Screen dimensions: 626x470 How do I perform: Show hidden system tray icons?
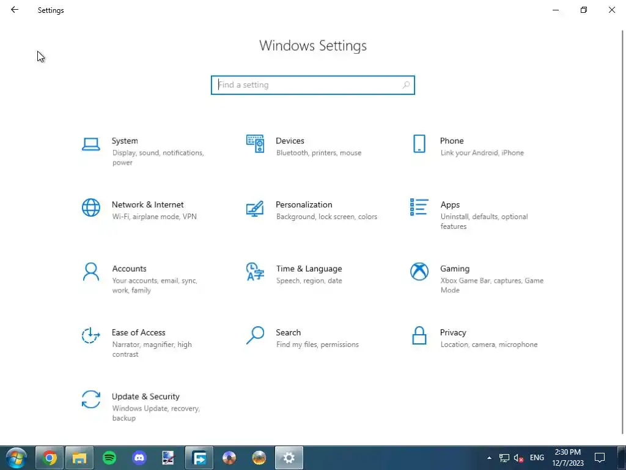pyautogui.click(x=490, y=458)
